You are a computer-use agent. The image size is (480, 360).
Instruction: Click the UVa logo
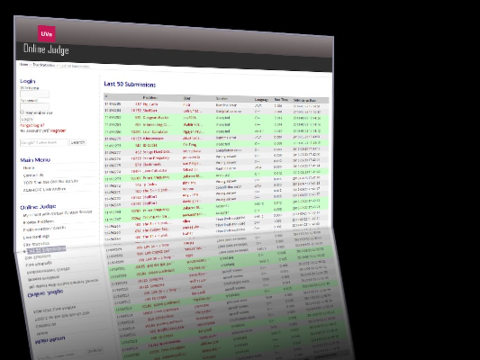pyautogui.click(x=46, y=34)
